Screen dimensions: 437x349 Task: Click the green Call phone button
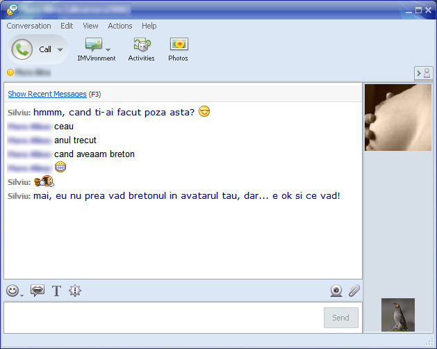24,49
